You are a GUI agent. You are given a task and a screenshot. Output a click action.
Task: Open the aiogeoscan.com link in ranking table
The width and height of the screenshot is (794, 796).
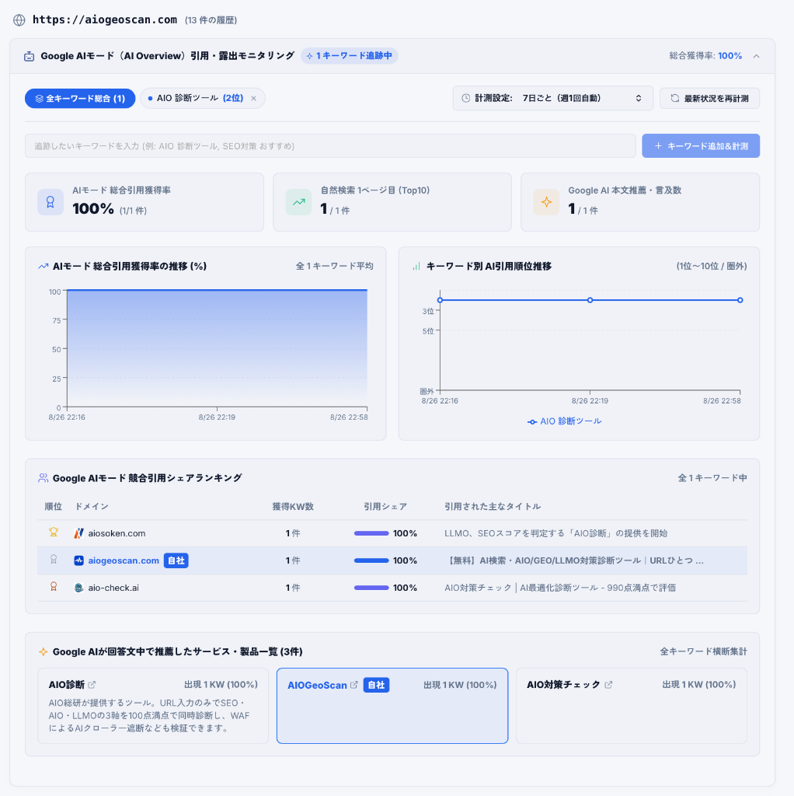(124, 560)
